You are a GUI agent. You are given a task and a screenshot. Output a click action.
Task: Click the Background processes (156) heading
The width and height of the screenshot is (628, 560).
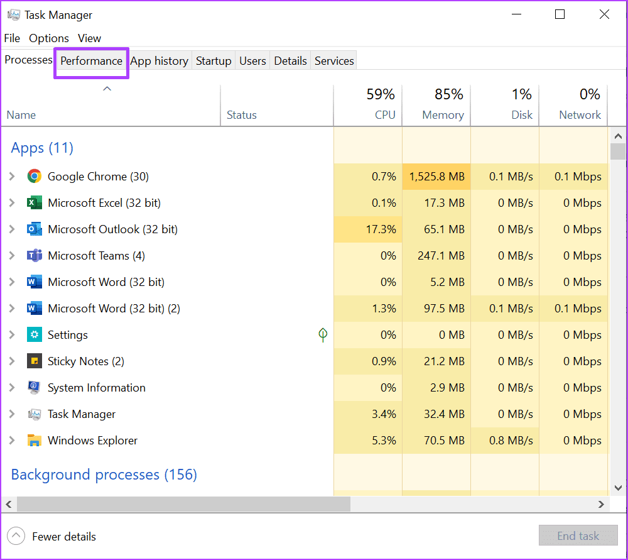click(x=104, y=475)
